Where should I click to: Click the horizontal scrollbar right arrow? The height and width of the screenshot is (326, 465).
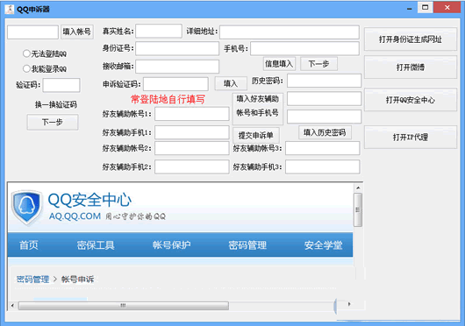[x=349, y=304]
